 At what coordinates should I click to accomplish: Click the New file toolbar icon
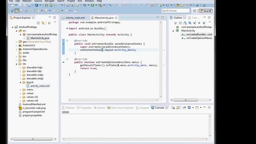click(x=12, y=5)
